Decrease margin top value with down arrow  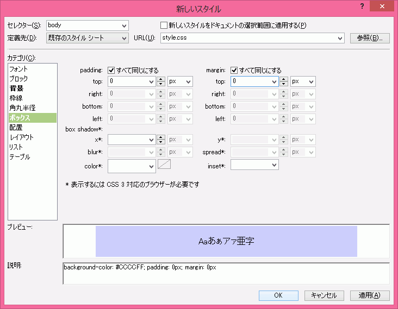(x=283, y=84)
